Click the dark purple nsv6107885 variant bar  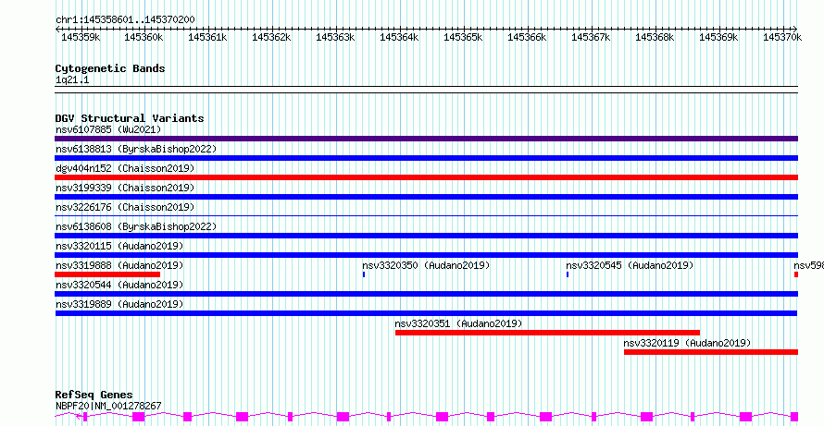[x=426, y=139]
